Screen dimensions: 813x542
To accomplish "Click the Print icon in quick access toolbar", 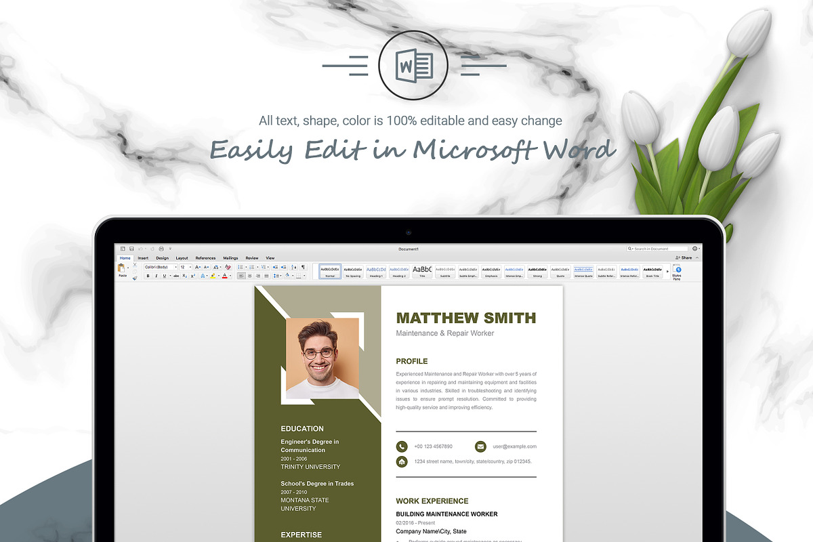I will [161, 249].
